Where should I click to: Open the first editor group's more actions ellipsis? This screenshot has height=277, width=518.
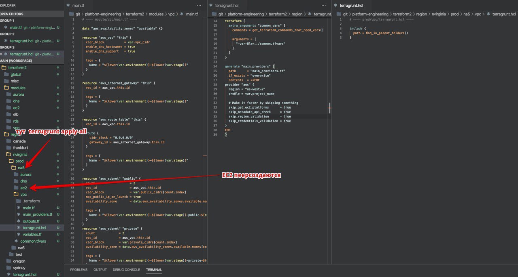(x=199, y=6)
